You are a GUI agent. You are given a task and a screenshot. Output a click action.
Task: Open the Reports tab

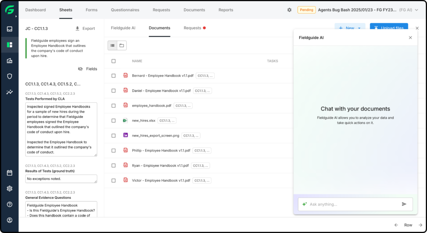[226, 10]
